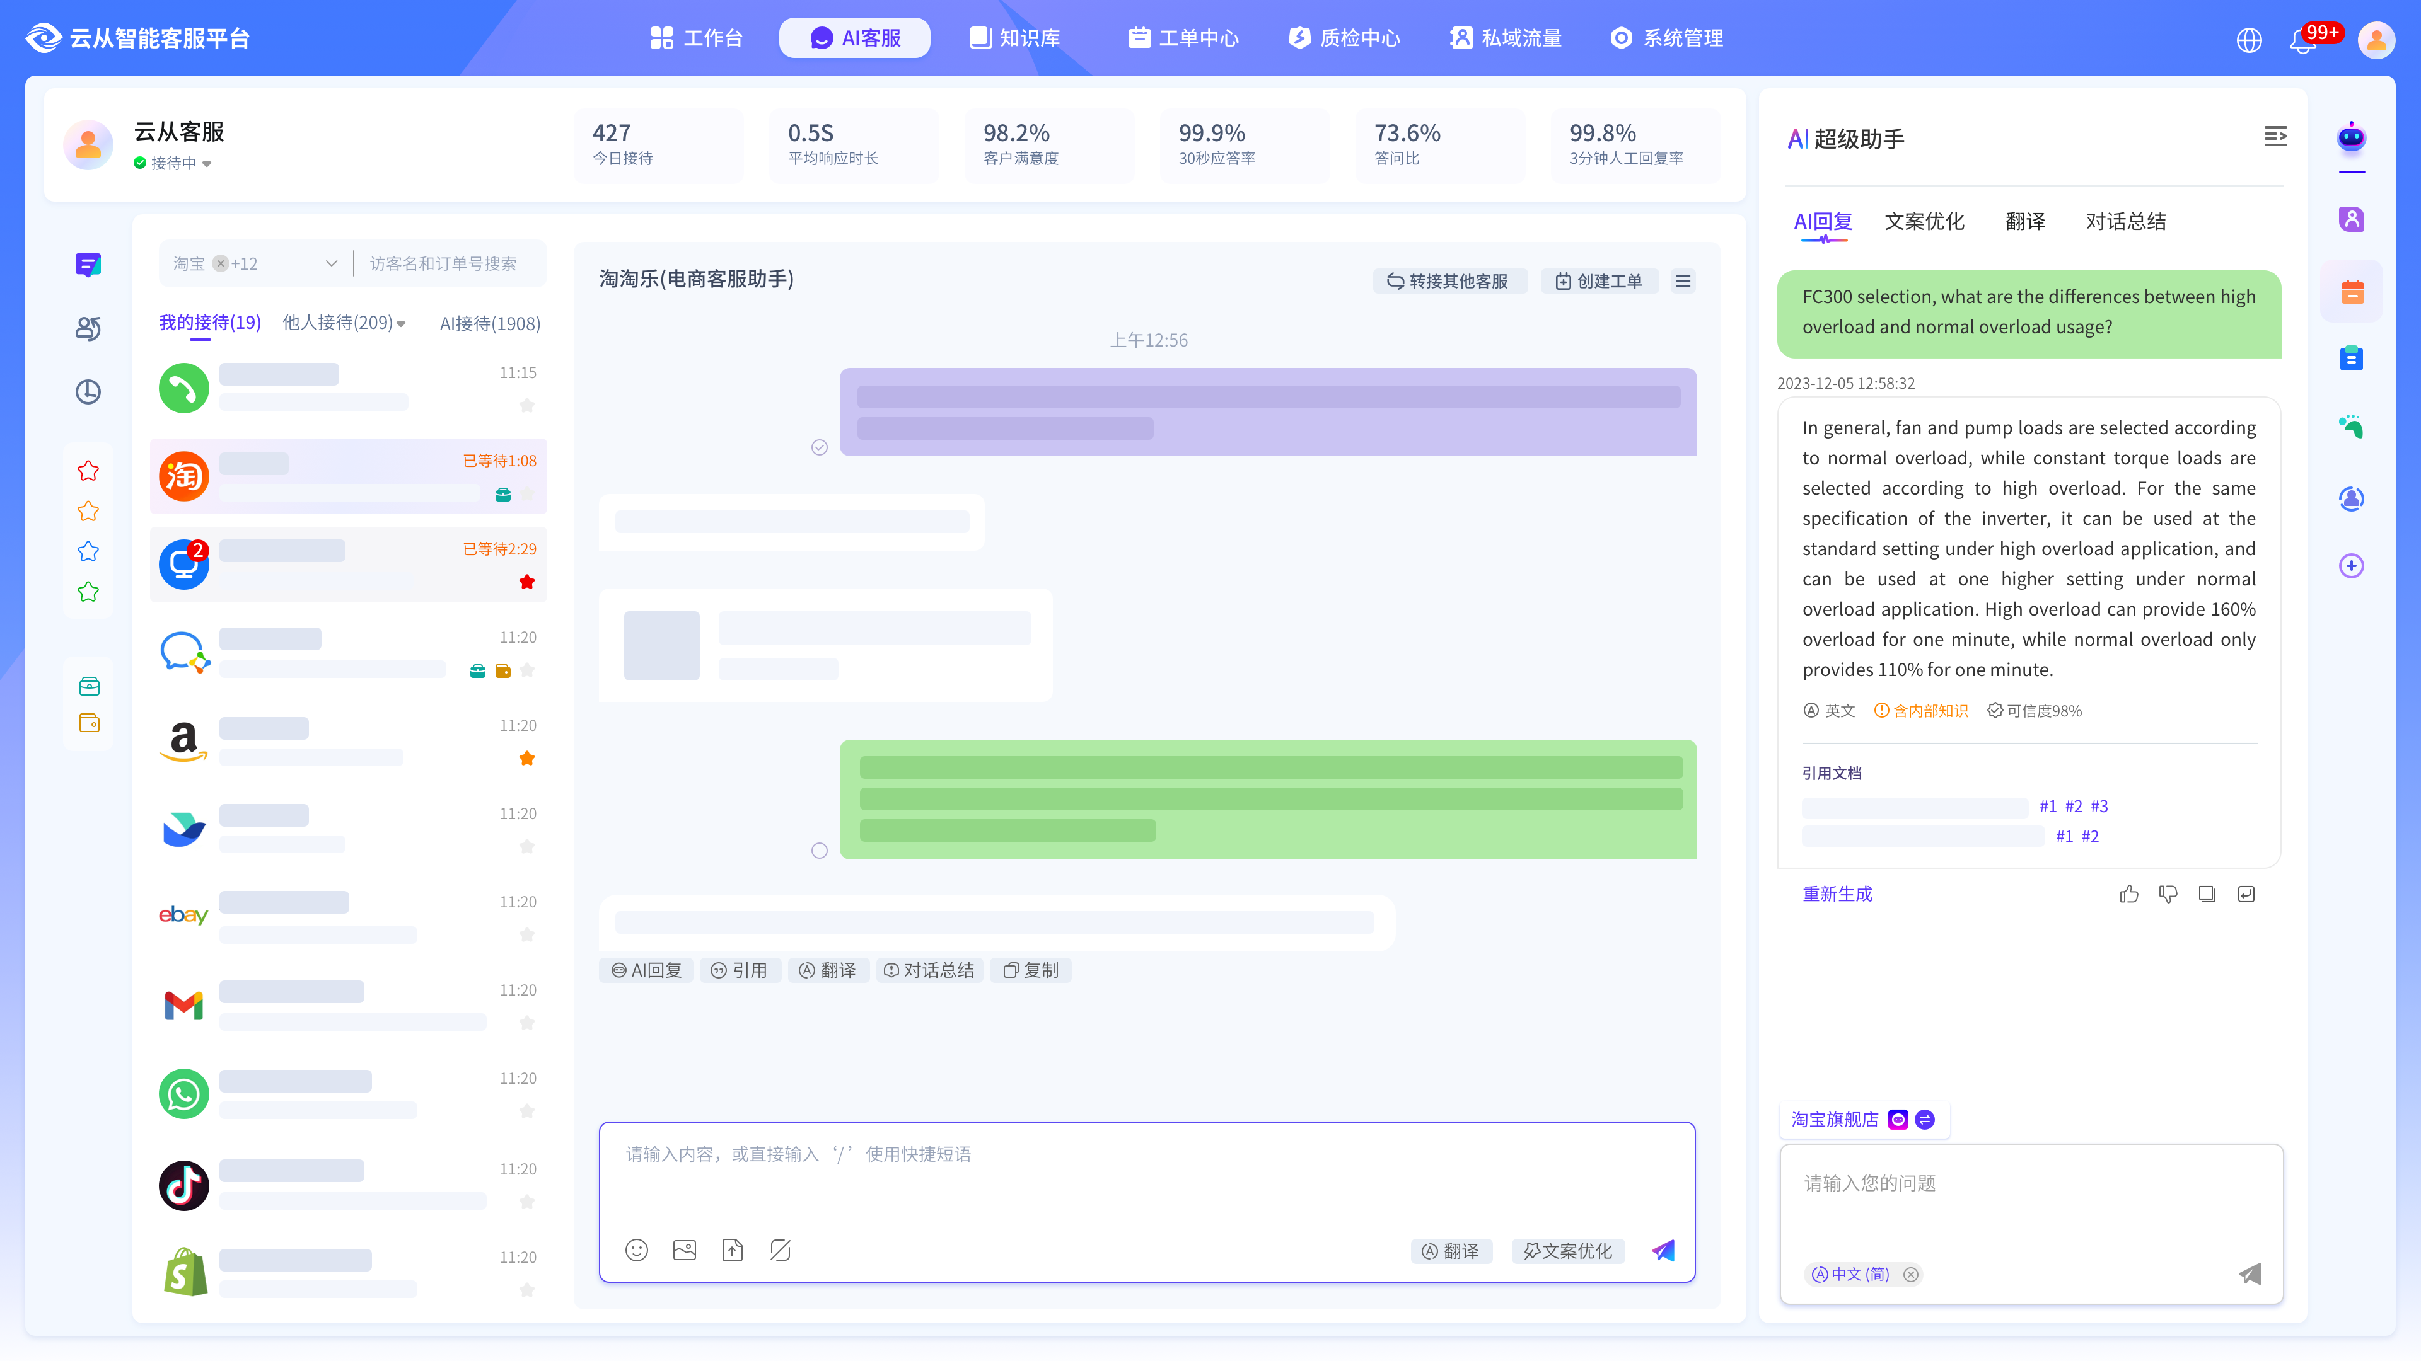Click the emoji smiley icon in chat input
This screenshot has height=1361, width=2421.
636,1250
